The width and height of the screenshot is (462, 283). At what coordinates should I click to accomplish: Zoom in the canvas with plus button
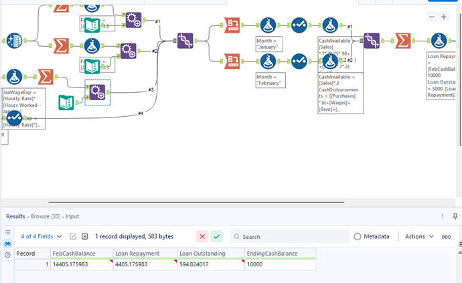(x=444, y=17)
